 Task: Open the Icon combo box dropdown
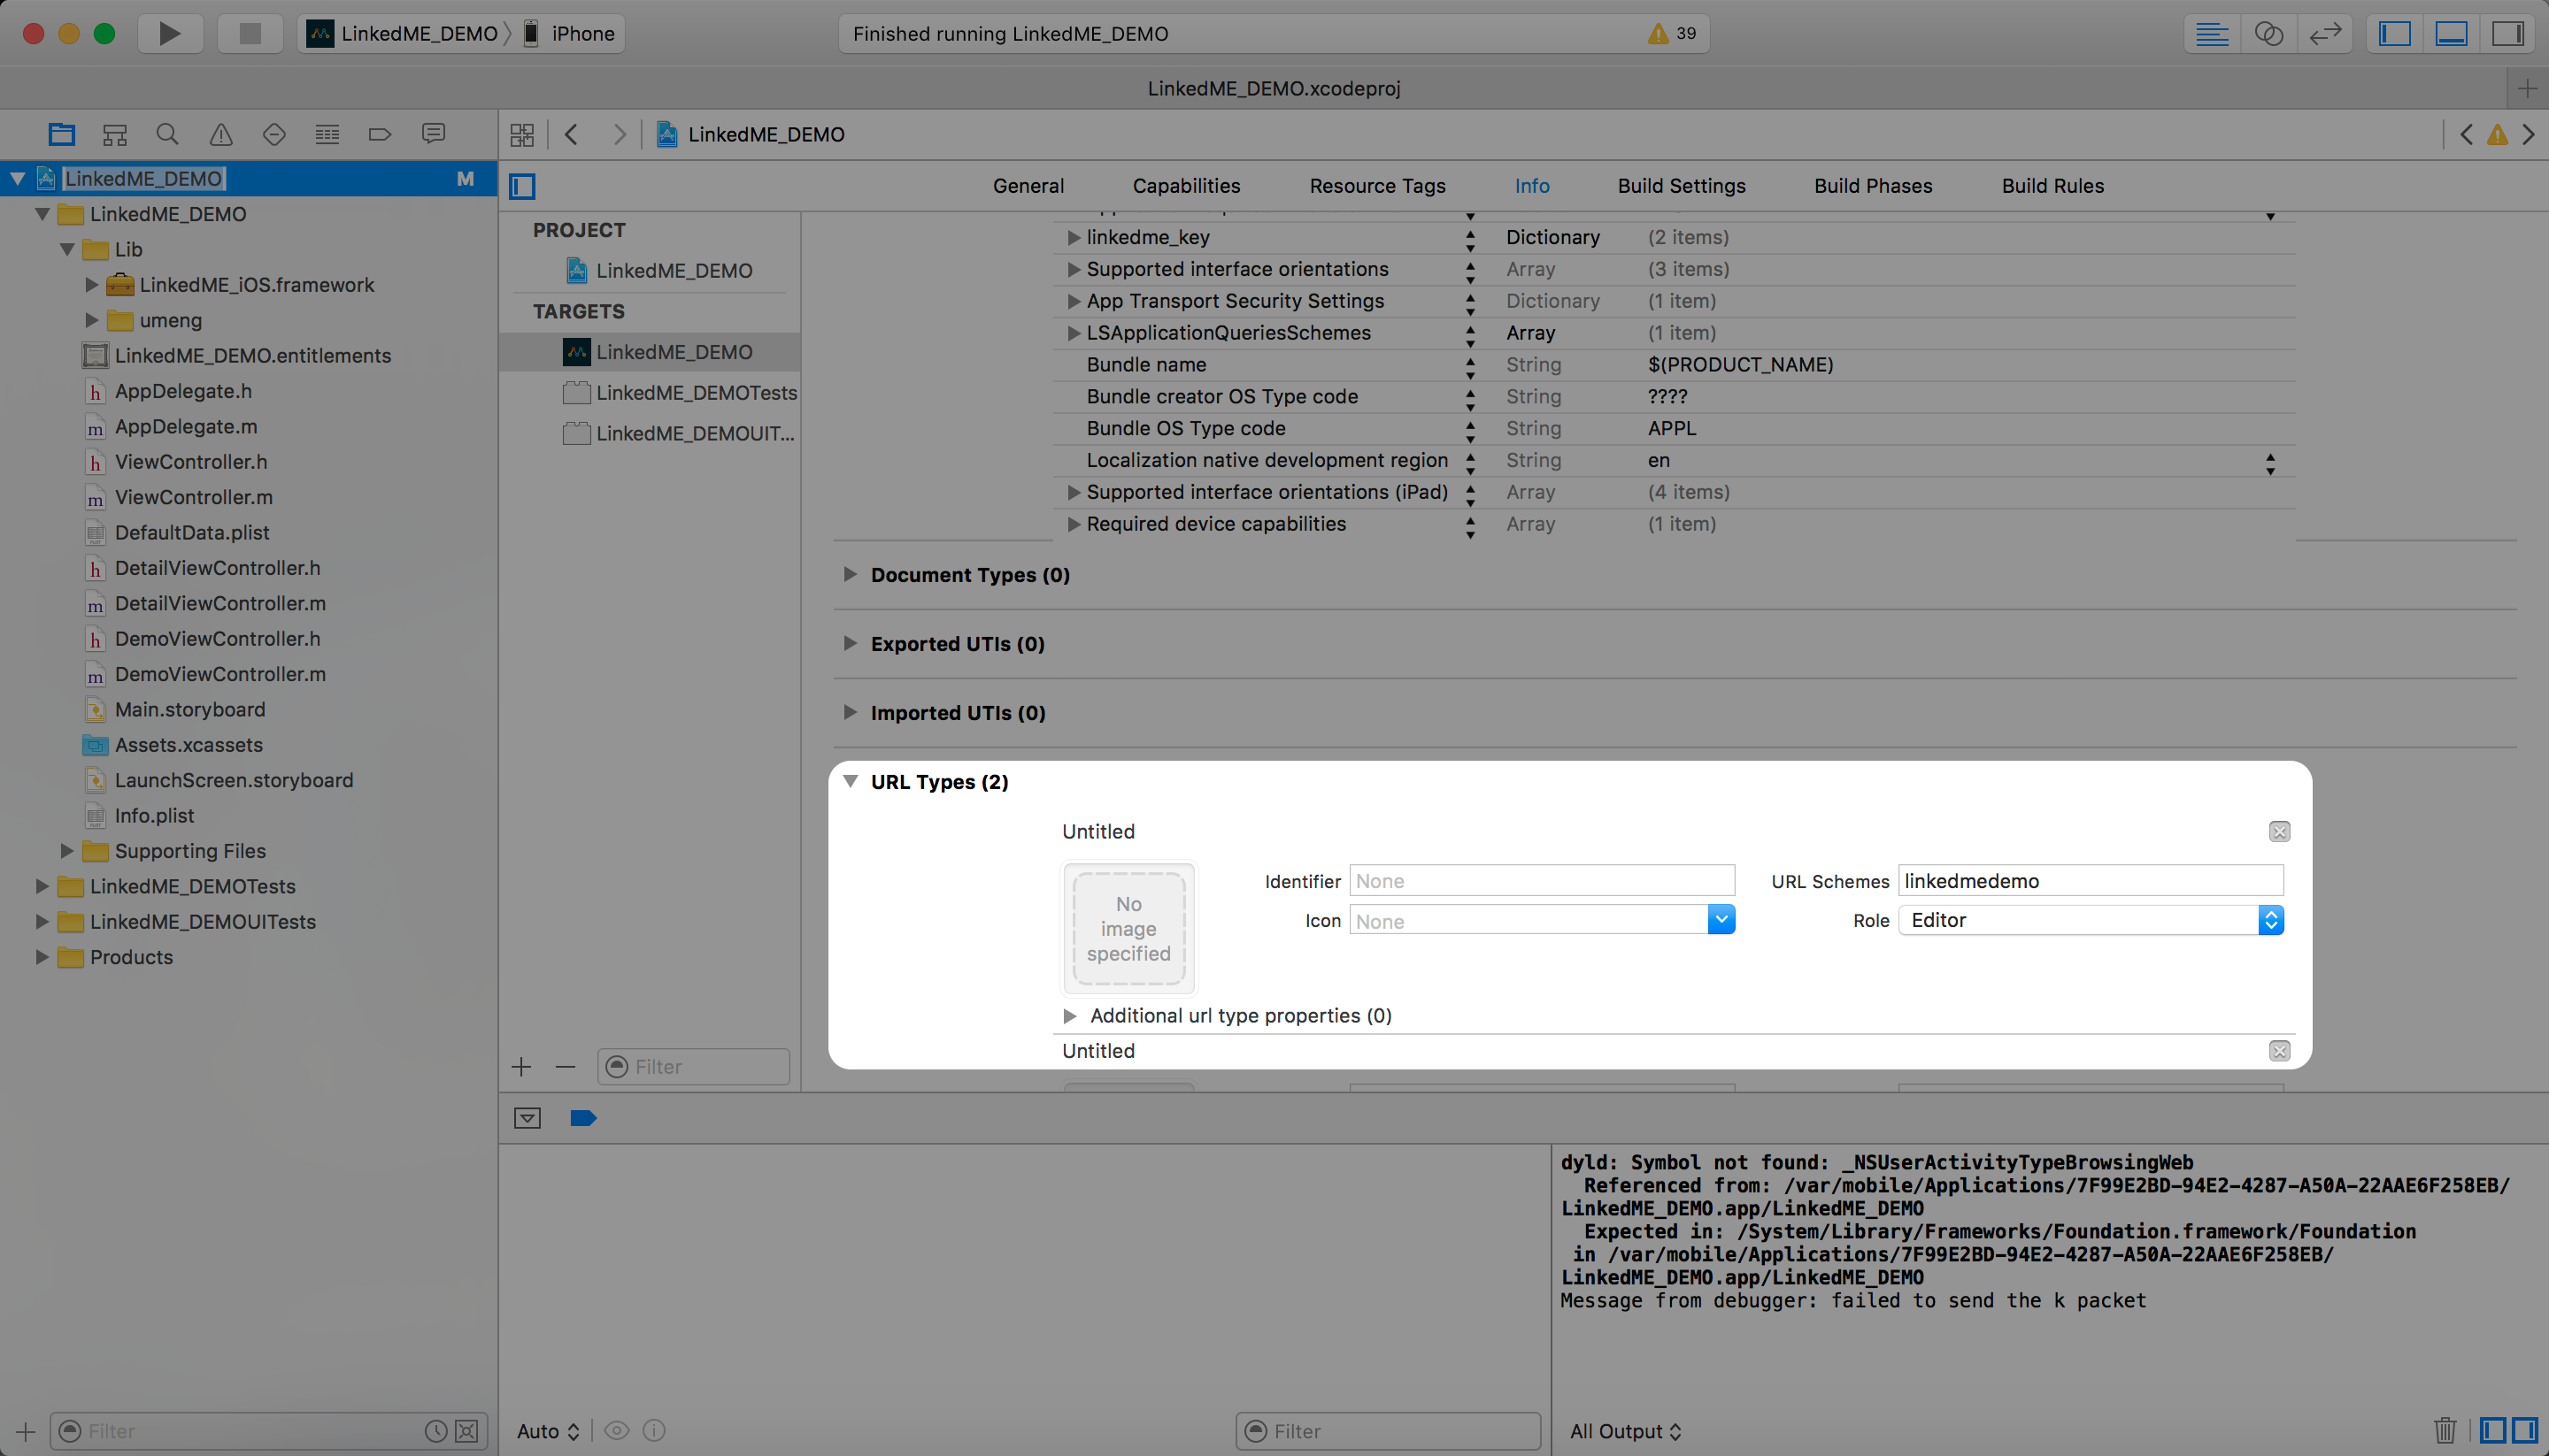pos(1721,920)
